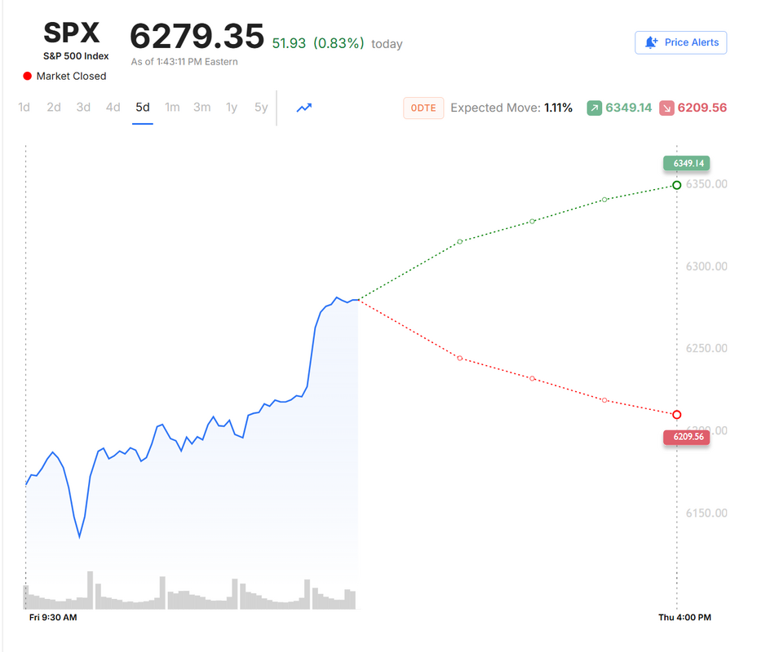The width and height of the screenshot is (757, 652).
Task: Click the 6349.14 upper expected value
Action: click(x=629, y=108)
